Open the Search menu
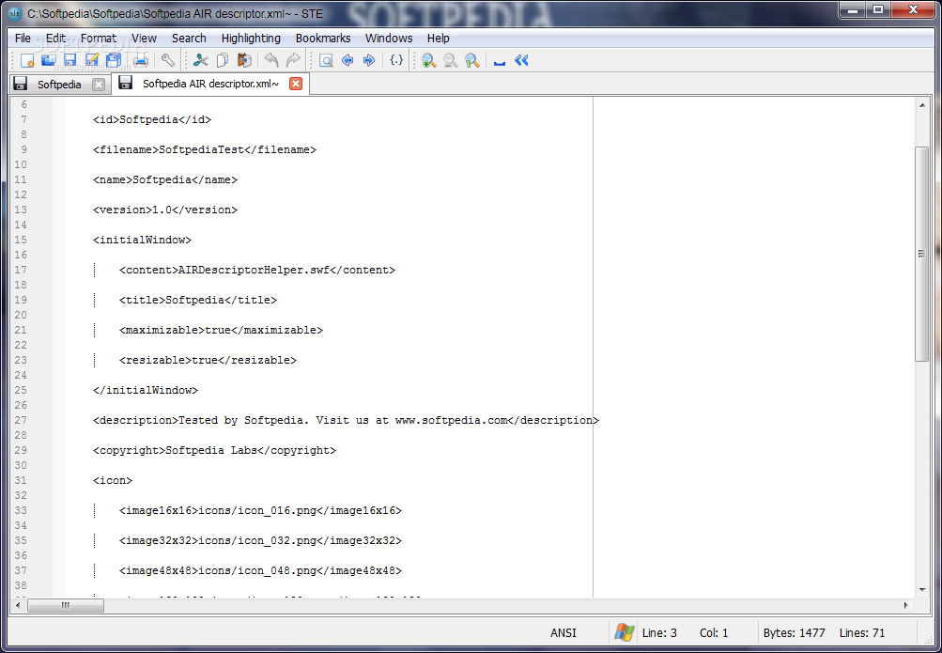 coord(189,38)
